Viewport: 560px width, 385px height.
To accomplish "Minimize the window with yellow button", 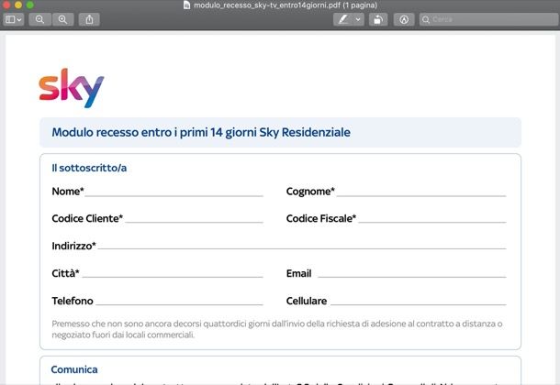I will pos(18,5).
